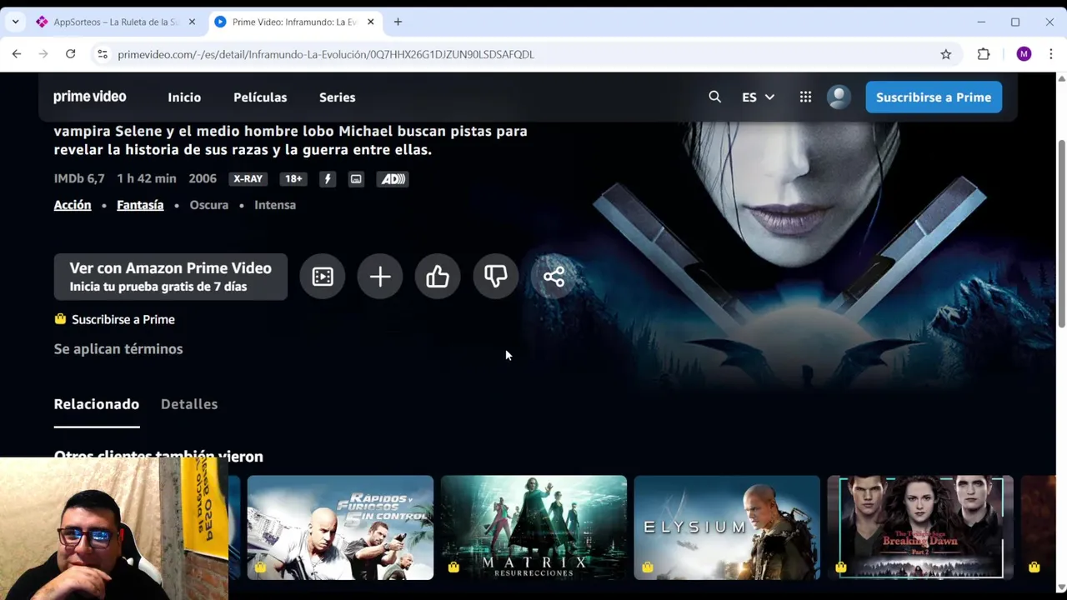Open Chrome profile M avatar
The height and width of the screenshot is (600, 1067).
click(x=1024, y=54)
